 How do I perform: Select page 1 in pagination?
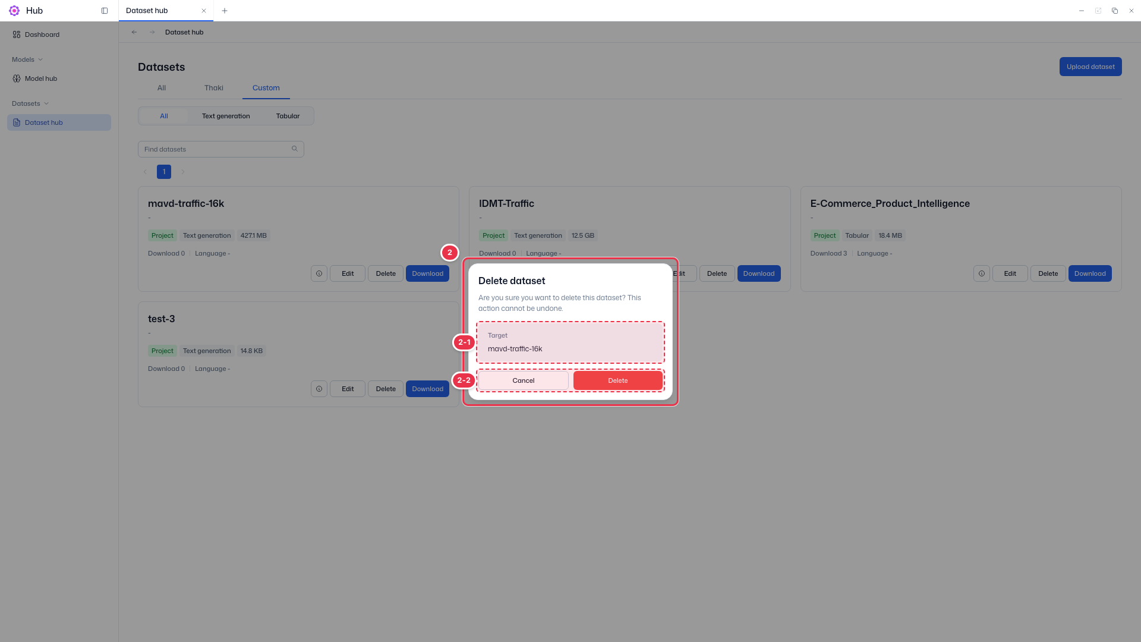click(164, 172)
